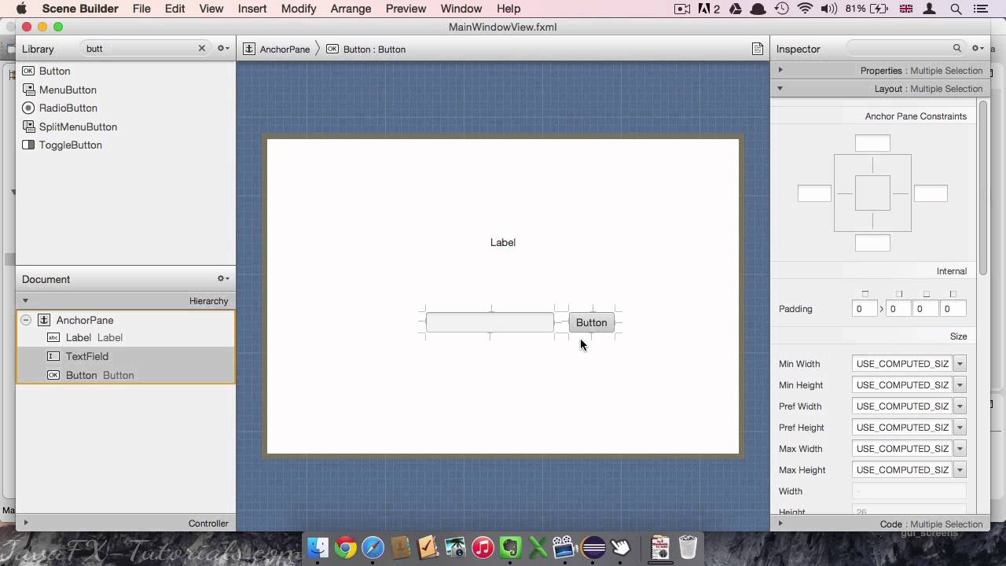
Task: Click the Min Width value field
Action: pyautogui.click(x=903, y=364)
